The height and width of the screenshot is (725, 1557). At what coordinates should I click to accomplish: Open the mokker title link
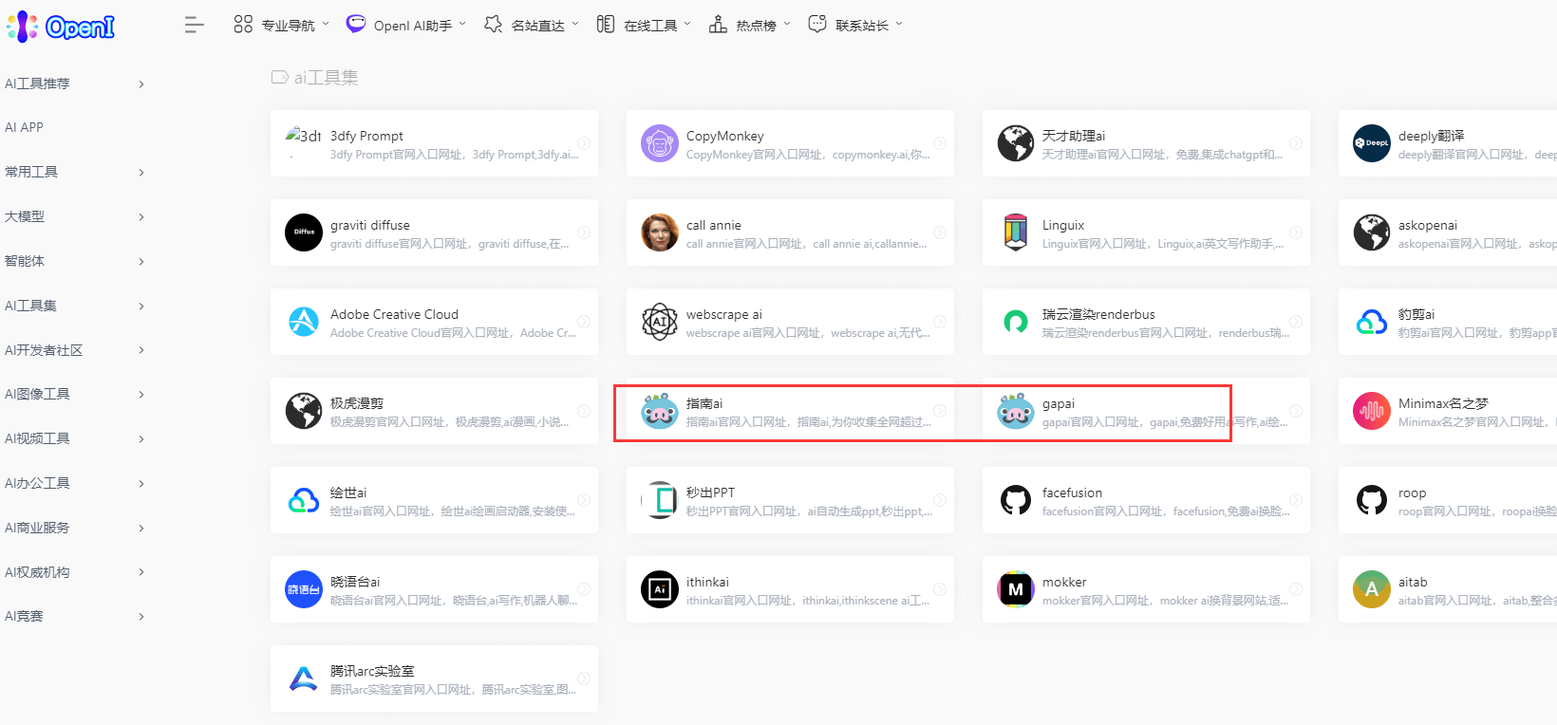point(1064,582)
